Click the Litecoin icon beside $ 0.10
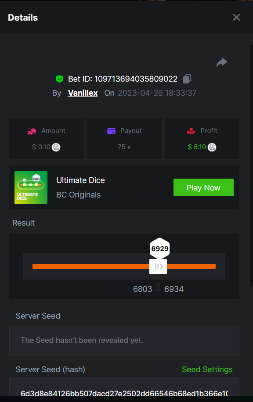The image size is (253, 402). coord(56,147)
